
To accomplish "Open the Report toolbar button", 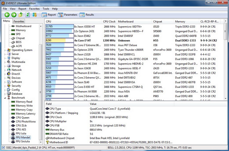I will (49, 15).
